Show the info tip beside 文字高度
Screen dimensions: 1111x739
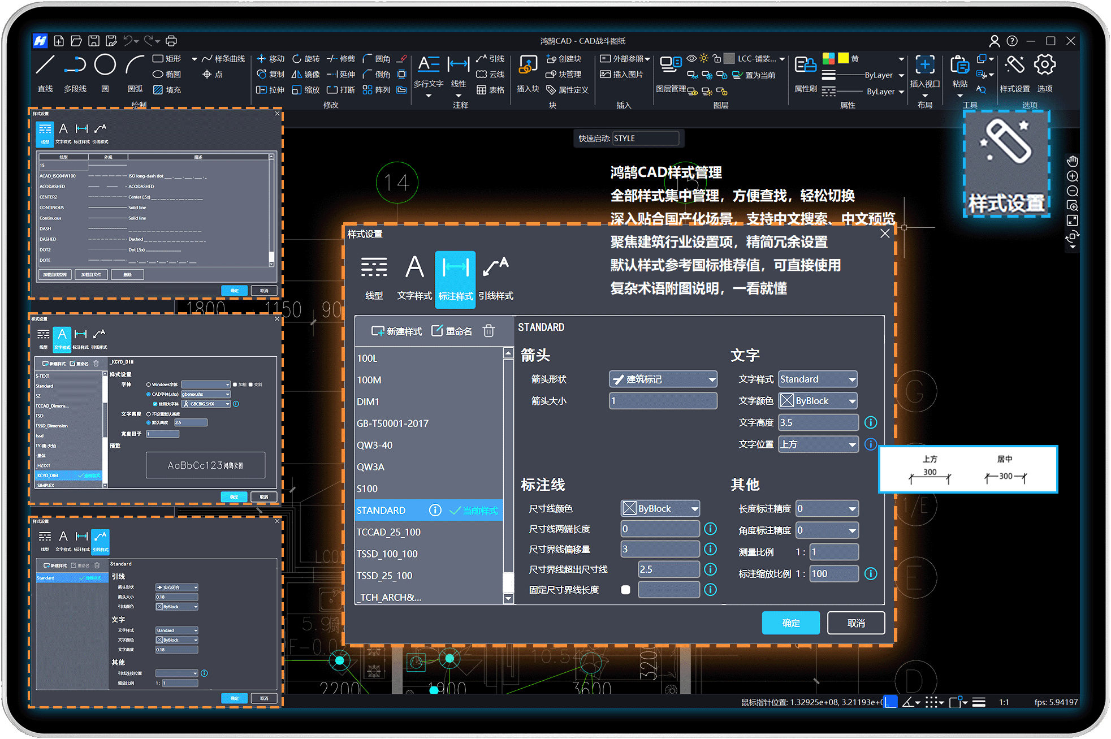click(871, 422)
